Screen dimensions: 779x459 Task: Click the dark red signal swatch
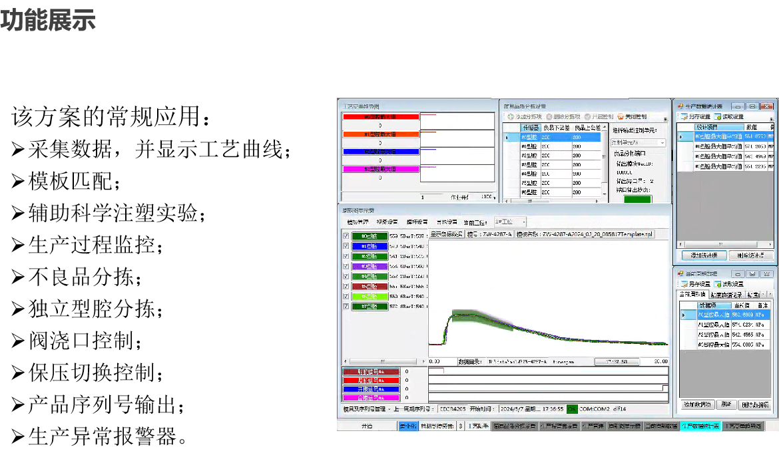coord(371,372)
